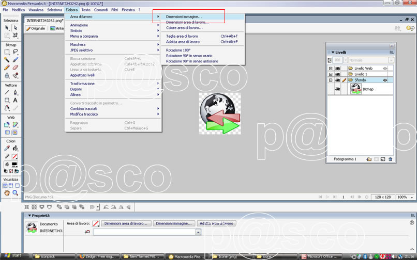Toggle the hide slices and hotspots button
This screenshot has height=260, width=417.
tap(7, 132)
